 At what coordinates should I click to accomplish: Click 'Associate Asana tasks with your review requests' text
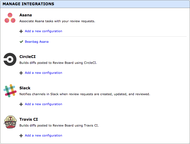tap(57, 21)
